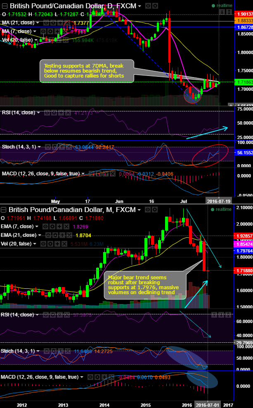
Task: Remove daily Stoch (14, 3, 1) with X icon
Action: click(69, 147)
